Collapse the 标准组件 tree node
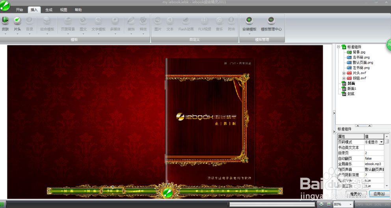 (x=338, y=47)
